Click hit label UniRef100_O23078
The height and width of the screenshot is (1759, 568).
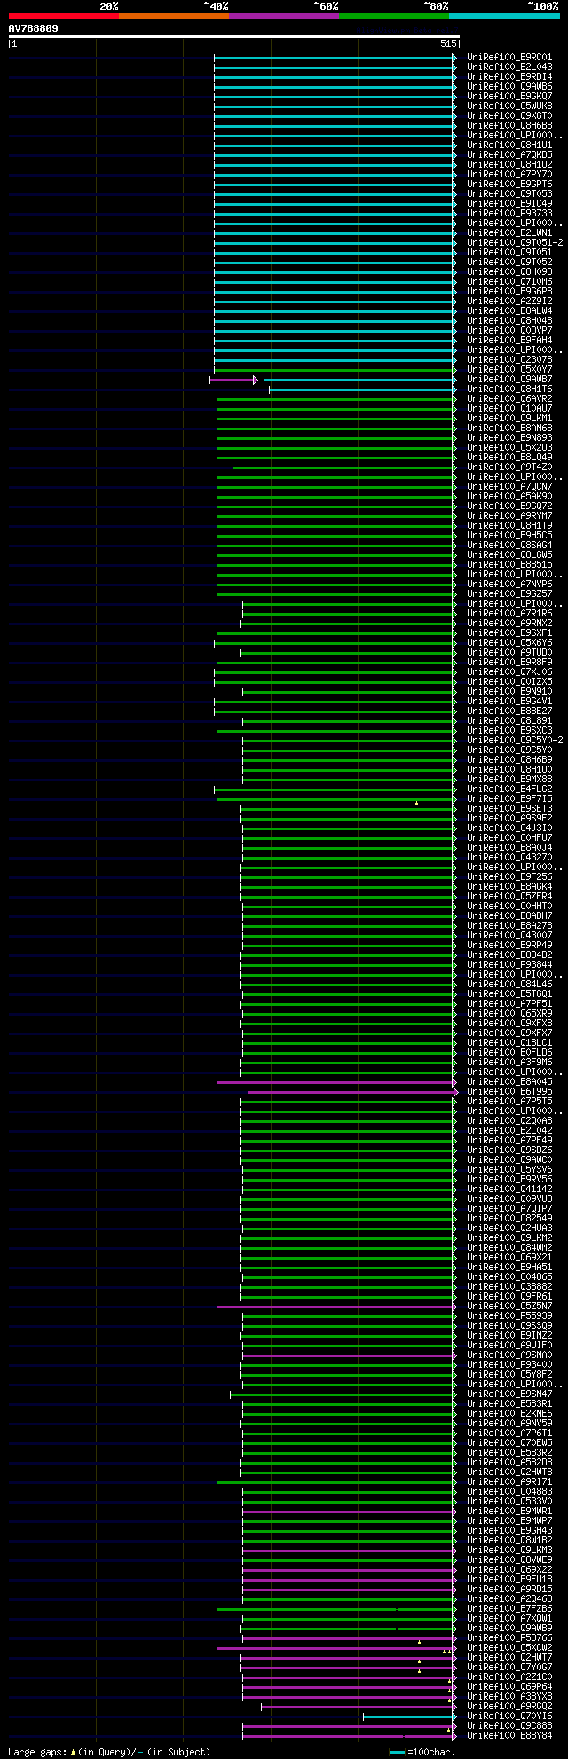(509, 360)
